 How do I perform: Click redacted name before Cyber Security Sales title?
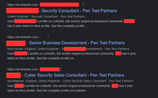coord(13,75)
